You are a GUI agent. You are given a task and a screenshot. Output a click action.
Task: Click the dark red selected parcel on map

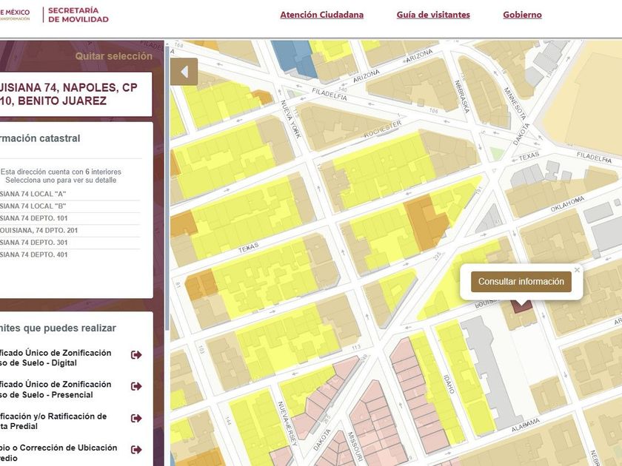pos(521,305)
